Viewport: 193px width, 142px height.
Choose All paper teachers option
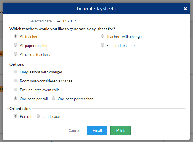tap(16, 45)
